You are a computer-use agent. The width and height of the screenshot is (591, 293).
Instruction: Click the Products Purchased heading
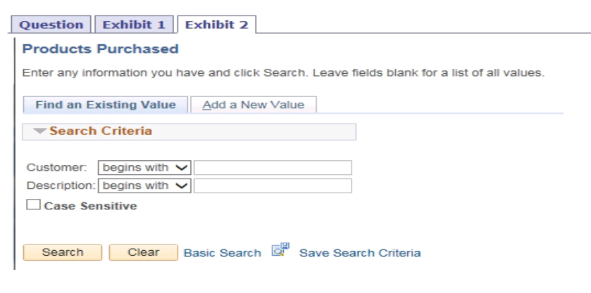(x=101, y=49)
